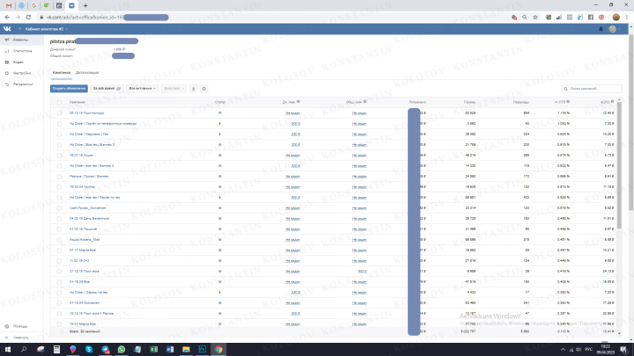This screenshot has height=356, width=634.
Task: Tick checkbox for Сайт Промо_Основная campaign
Action: (59, 207)
